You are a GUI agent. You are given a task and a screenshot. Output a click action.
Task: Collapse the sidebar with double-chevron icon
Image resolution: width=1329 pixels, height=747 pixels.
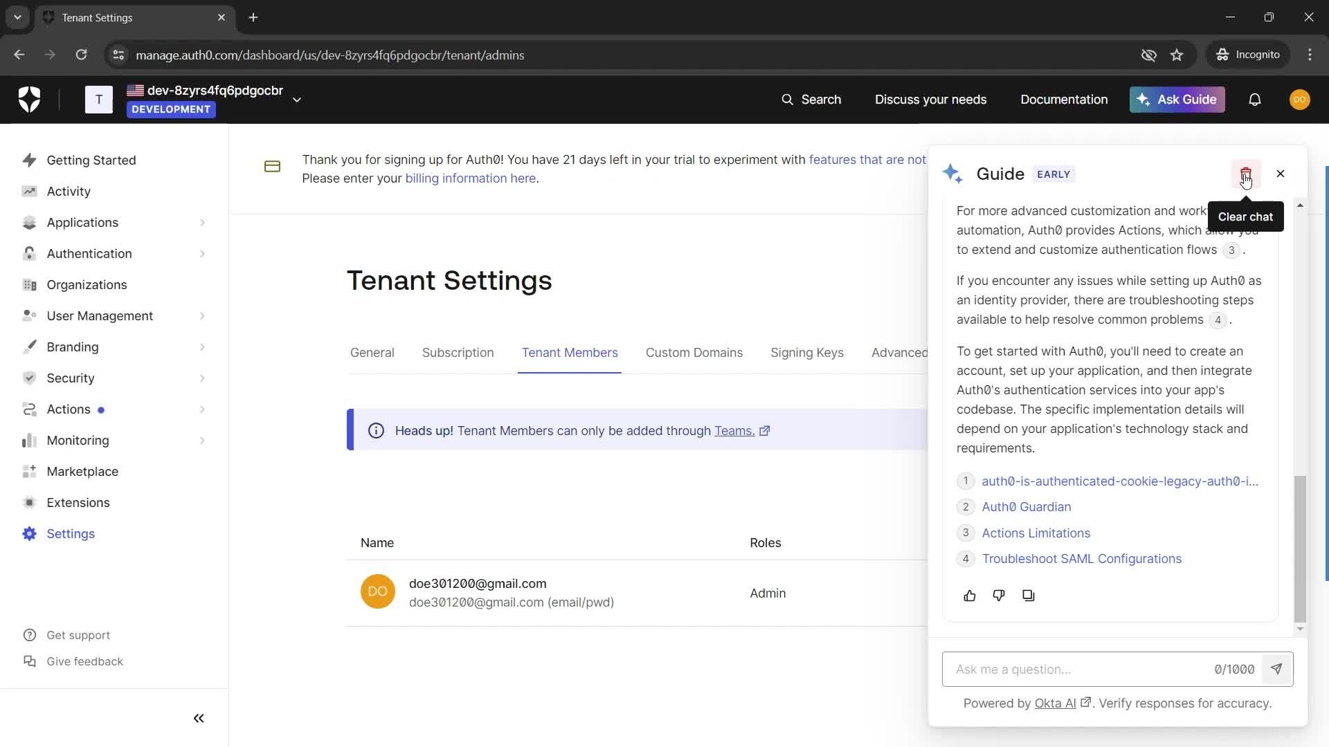199,719
